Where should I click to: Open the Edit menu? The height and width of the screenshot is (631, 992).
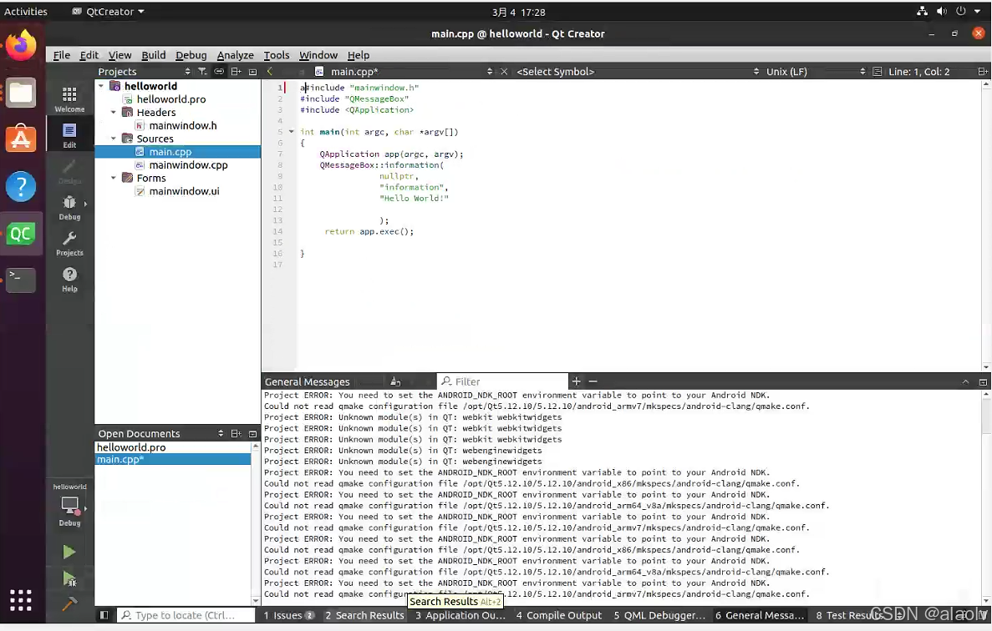click(89, 55)
